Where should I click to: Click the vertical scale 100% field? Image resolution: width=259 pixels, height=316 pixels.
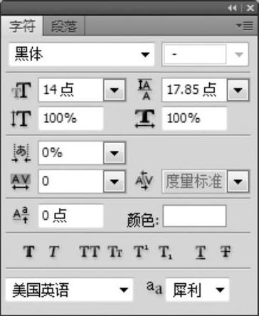pos(71,118)
